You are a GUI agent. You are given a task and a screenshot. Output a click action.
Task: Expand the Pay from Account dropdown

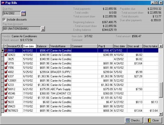pyautogui.click(x=43, y=29)
